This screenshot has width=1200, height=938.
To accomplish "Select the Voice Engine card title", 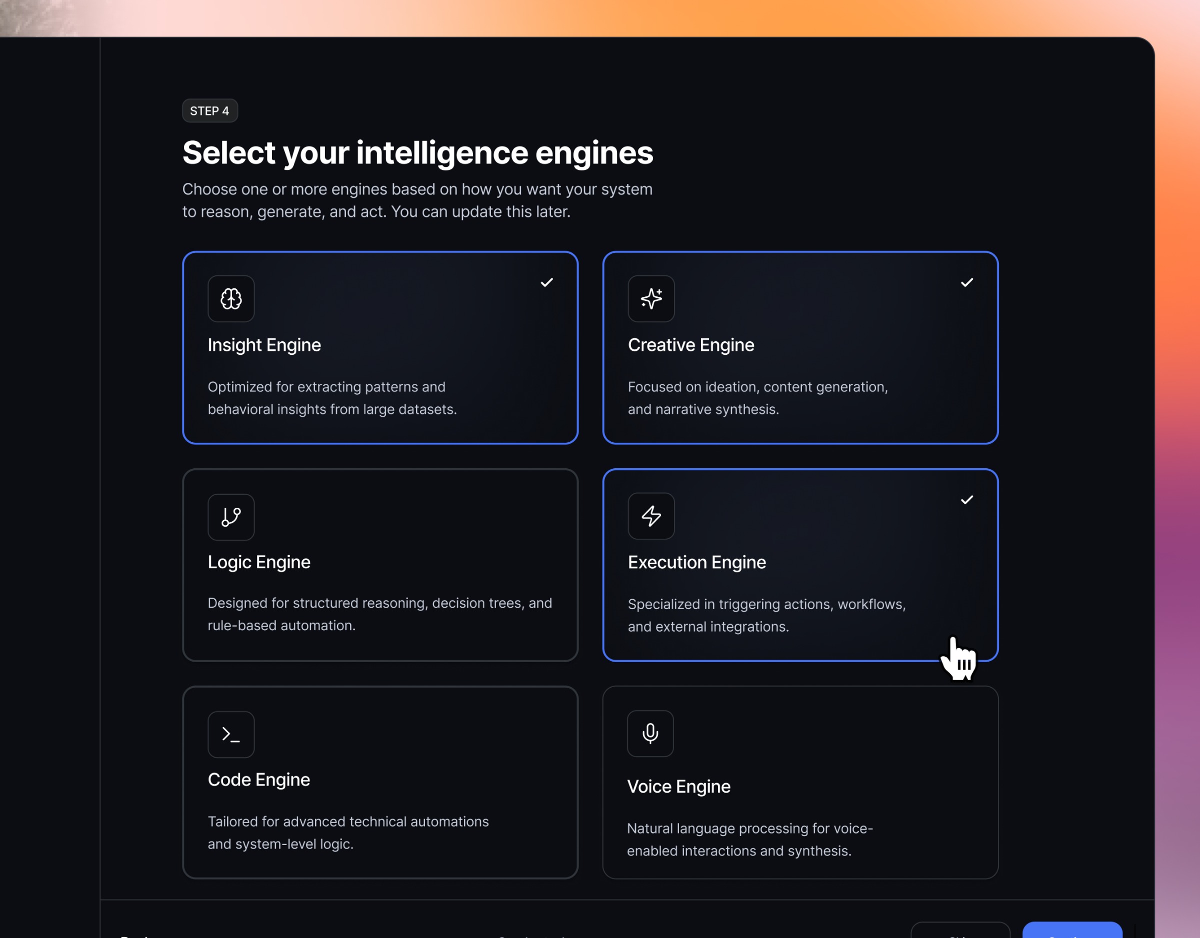I will (x=678, y=787).
